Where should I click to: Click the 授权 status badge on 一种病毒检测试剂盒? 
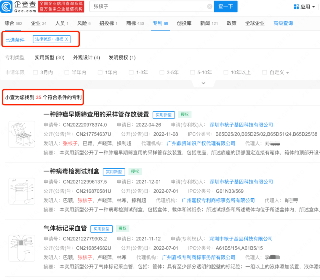click(x=135, y=171)
